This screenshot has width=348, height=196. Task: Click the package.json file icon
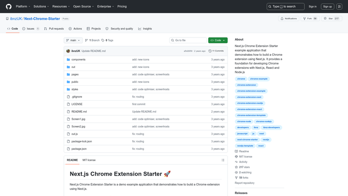68,149
